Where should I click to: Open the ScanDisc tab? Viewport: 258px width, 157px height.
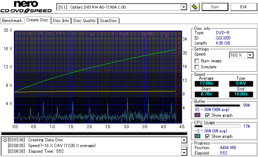108,21
